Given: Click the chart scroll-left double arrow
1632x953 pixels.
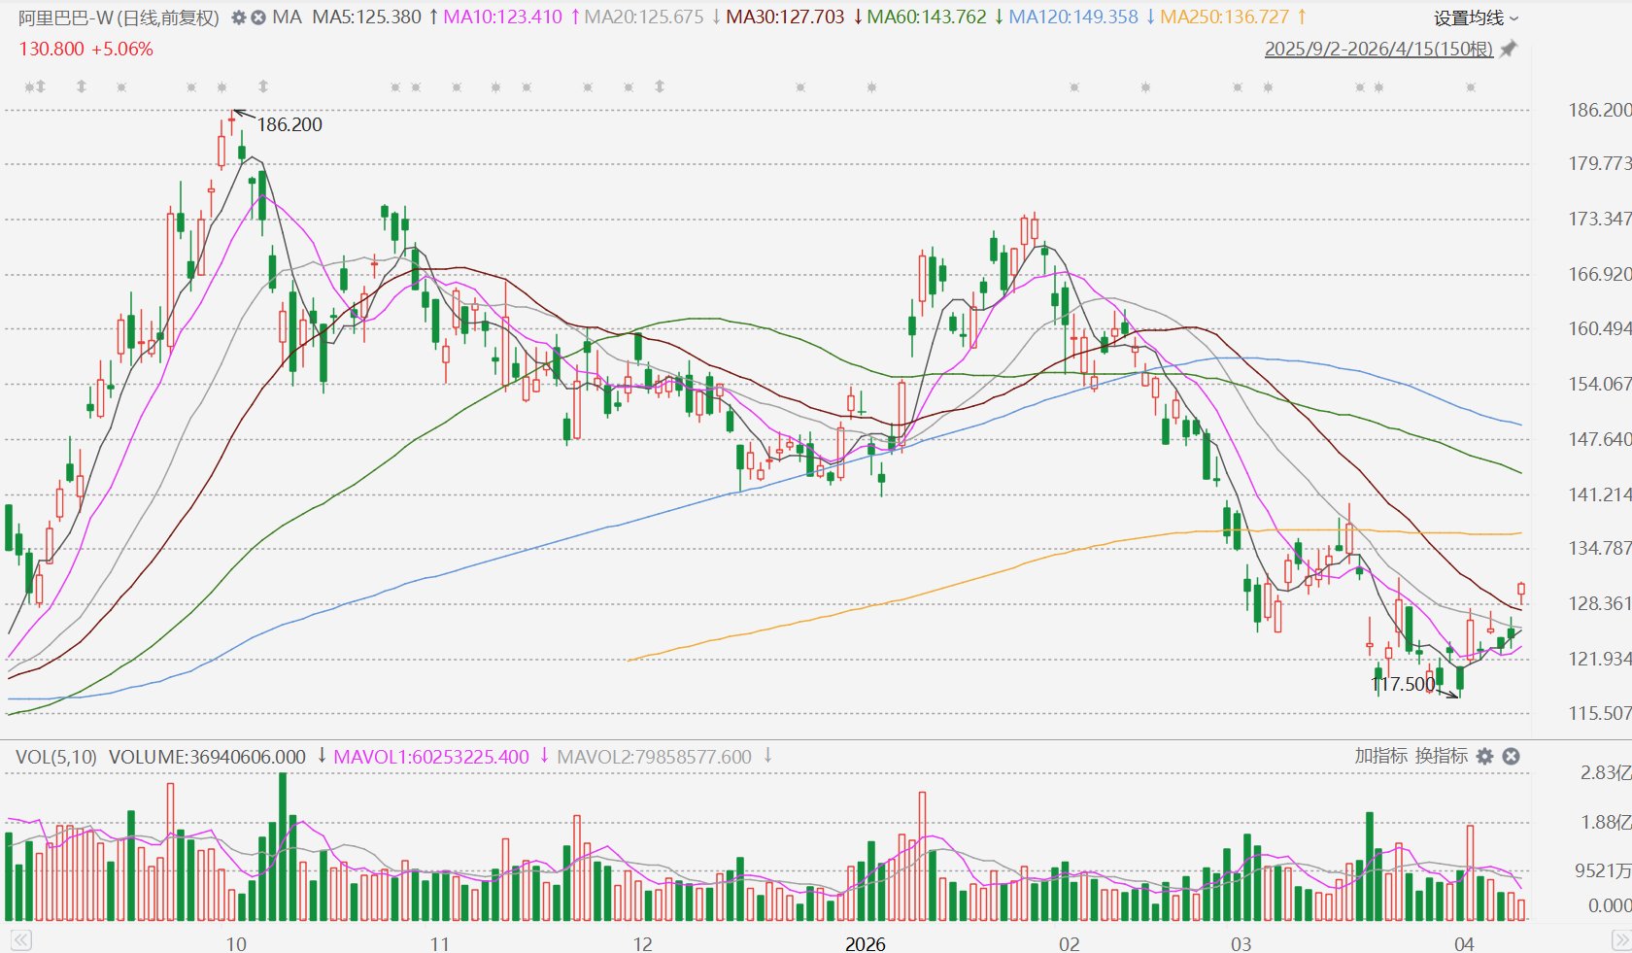Looking at the screenshot, I should (21, 939).
